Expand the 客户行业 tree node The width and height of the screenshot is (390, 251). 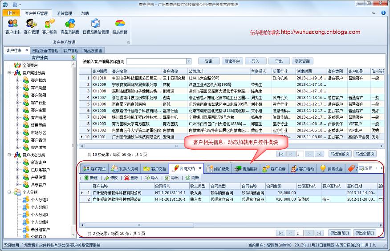18,103
